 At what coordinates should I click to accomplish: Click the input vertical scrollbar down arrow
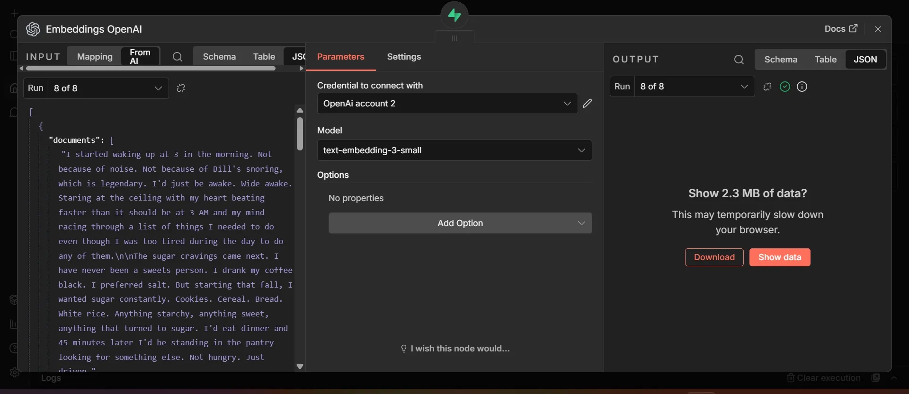[x=300, y=366]
